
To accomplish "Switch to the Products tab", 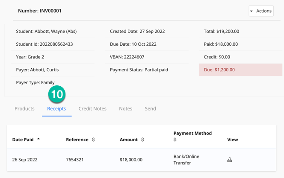I will pyautogui.click(x=24, y=109).
